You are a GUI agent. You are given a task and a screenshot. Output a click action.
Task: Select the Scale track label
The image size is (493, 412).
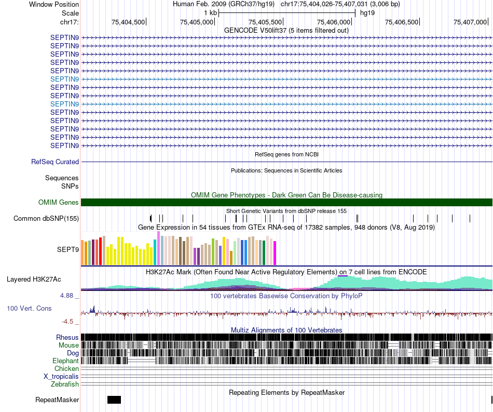(70, 13)
